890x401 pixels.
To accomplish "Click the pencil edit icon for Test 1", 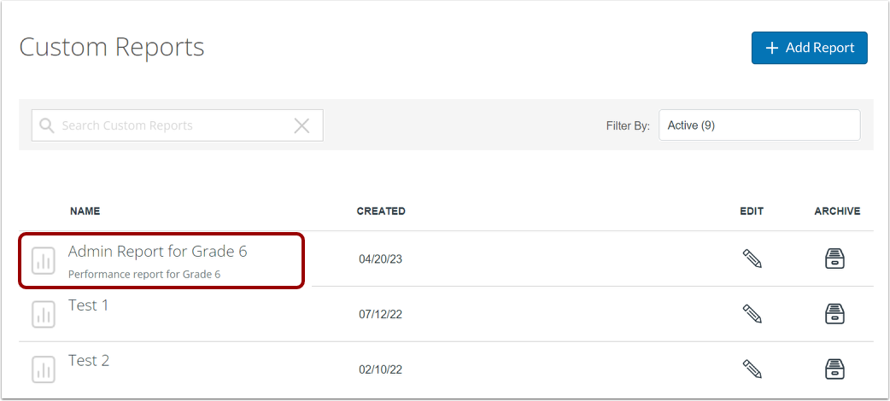I will pos(752,314).
